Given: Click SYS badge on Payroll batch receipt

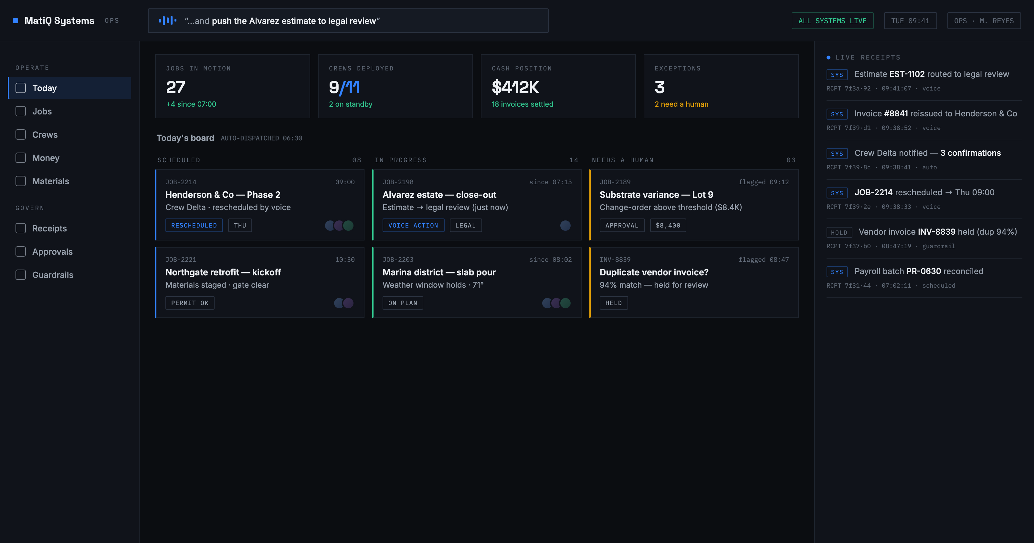Looking at the screenshot, I should (x=837, y=271).
